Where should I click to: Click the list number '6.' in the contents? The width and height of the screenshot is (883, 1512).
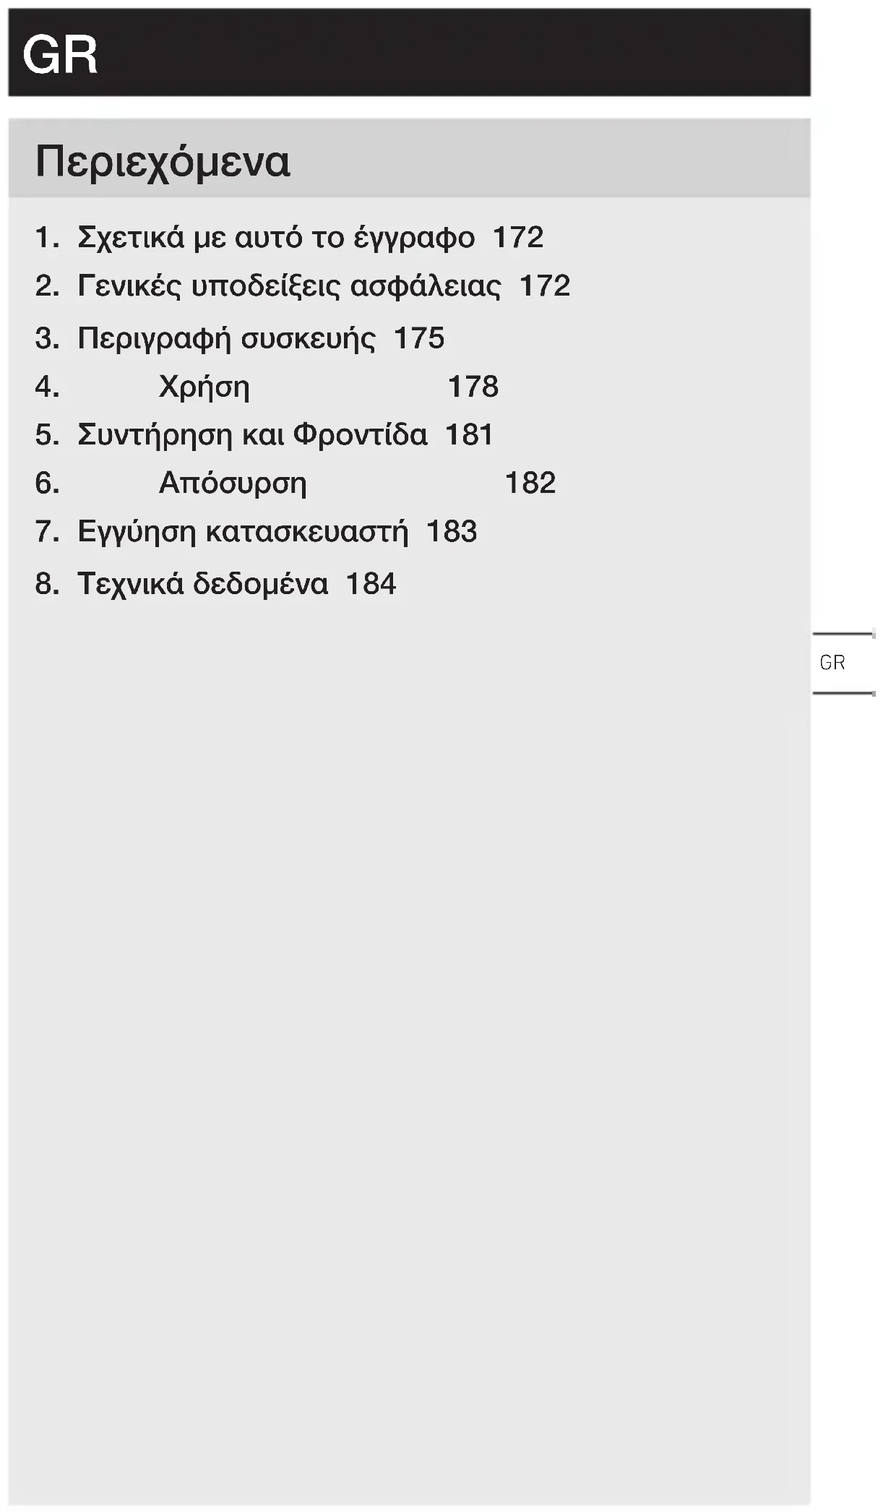pyautogui.click(x=48, y=483)
